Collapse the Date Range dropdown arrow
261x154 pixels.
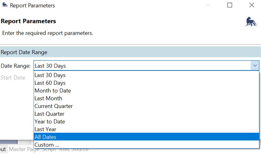point(255,66)
